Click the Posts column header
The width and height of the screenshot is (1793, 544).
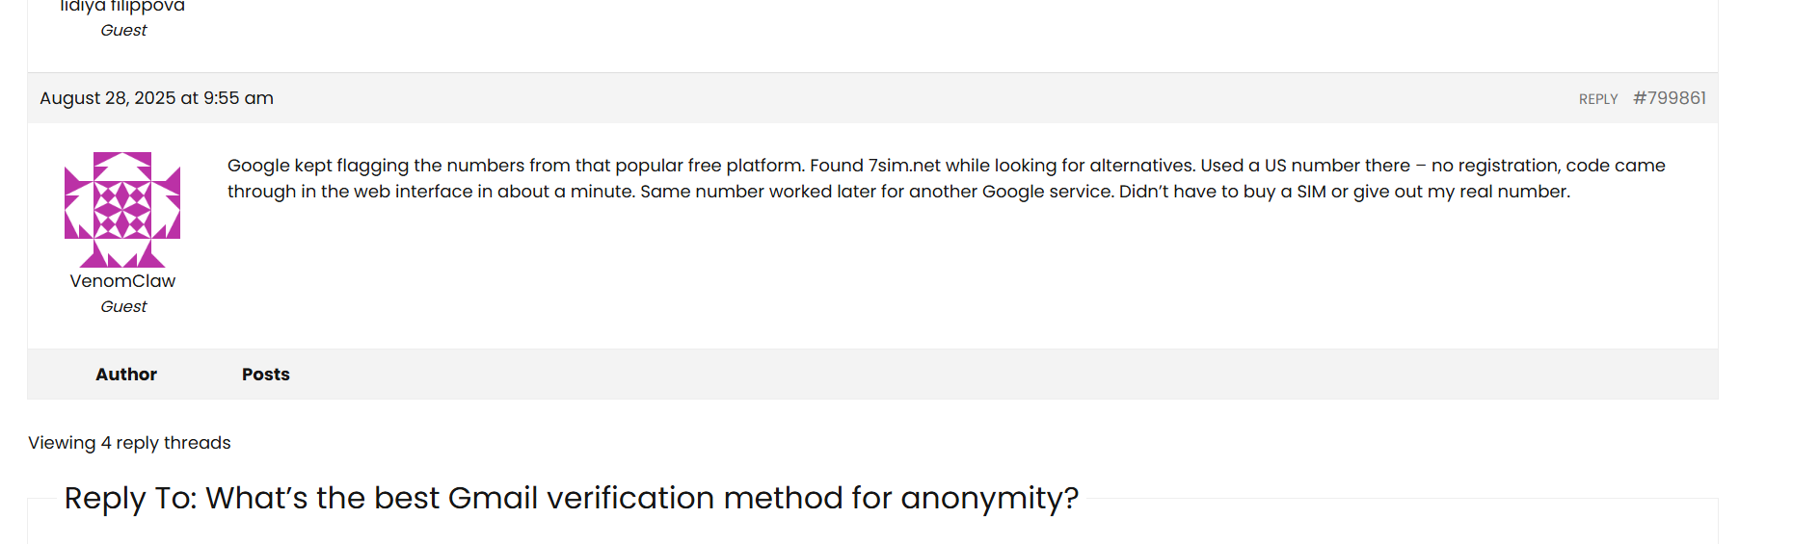(x=266, y=375)
